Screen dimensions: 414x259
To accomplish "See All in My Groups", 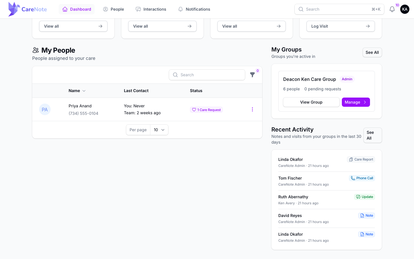I will tap(372, 52).
